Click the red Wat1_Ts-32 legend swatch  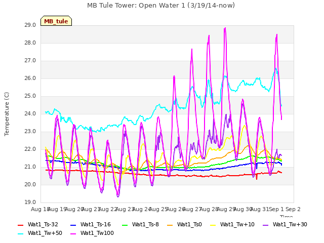click(x=21, y=225)
